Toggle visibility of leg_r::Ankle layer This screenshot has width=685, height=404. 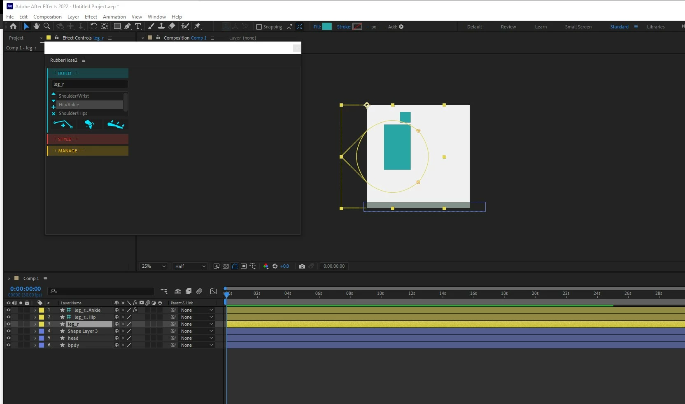pos(8,310)
